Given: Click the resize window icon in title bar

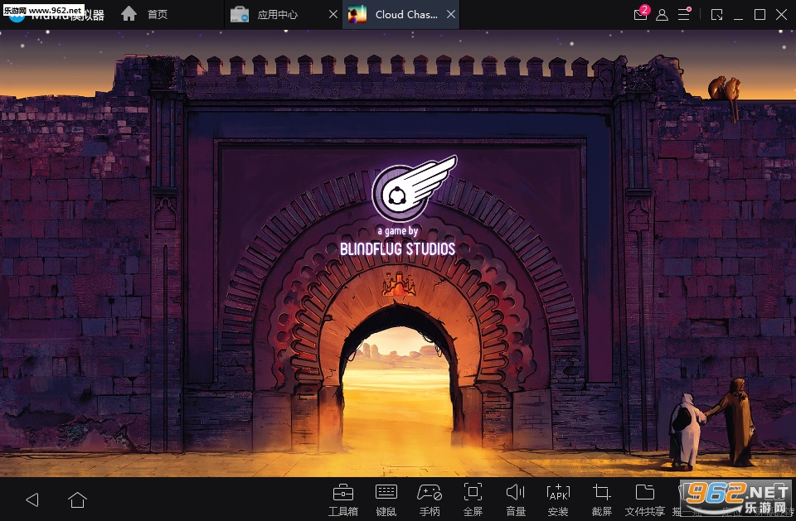Looking at the screenshot, I should 717,14.
